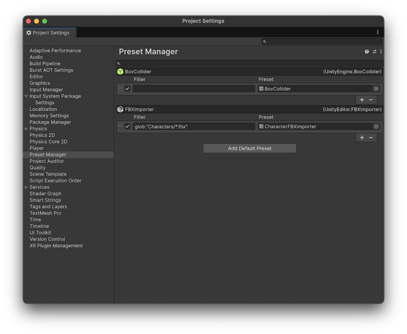Image resolution: width=407 pixels, height=334 pixels.
Task: Open UI Toolkit settings
Action: click(x=40, y=233)
